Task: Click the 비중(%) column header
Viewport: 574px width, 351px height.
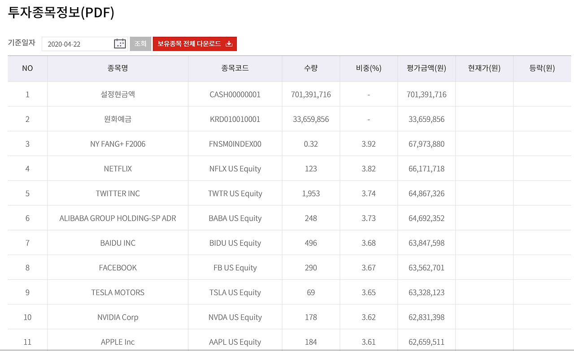Action: [369, 68]
